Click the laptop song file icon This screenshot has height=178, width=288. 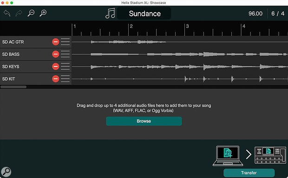(228, 156)
